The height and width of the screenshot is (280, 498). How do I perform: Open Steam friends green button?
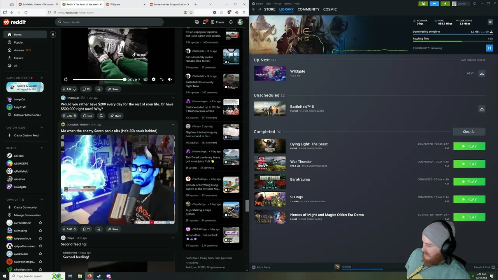(423, 3)
